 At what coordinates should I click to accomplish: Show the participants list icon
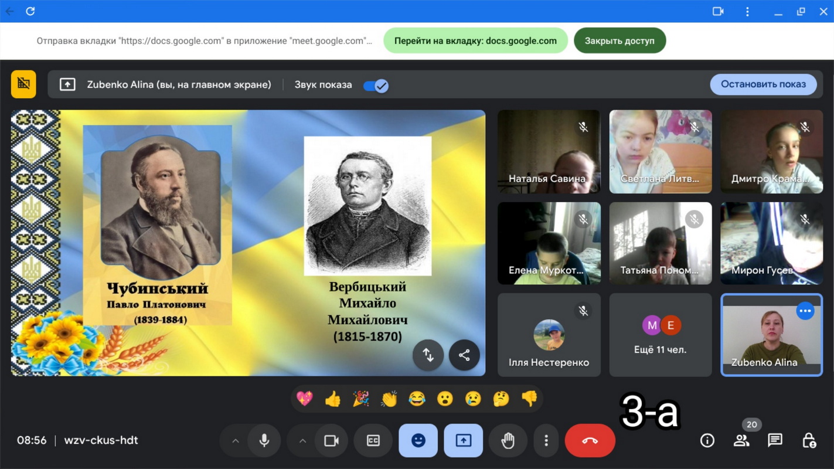tap(741, 440)
